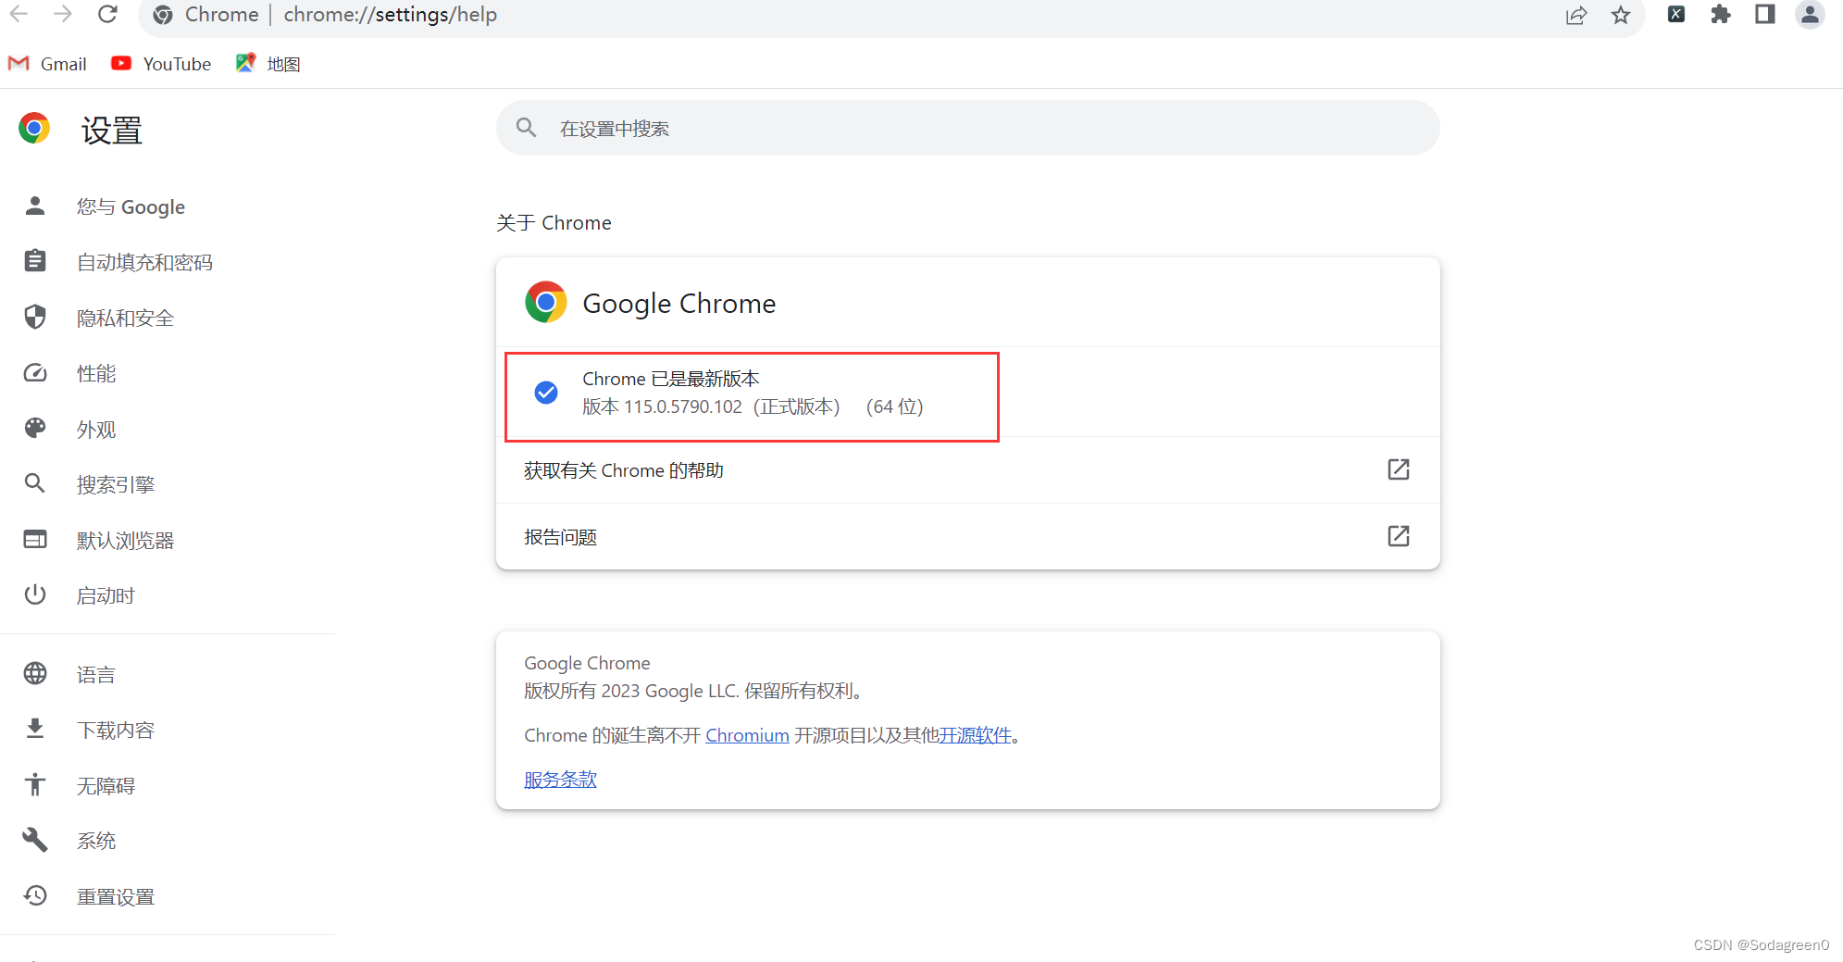Select the 语言 globe icon
The image size is (1843, 962).
(x=35, y=673)
